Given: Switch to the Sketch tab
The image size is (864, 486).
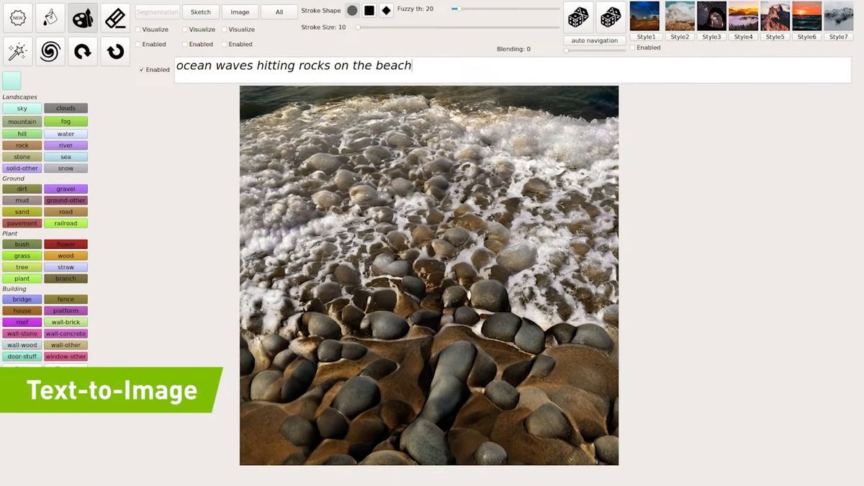Looking at the screenshot, I should point(200,12).
